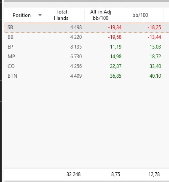Click the 8,75 summary value
This screenshot has height=182, width=169.
[x=115, y=174]
